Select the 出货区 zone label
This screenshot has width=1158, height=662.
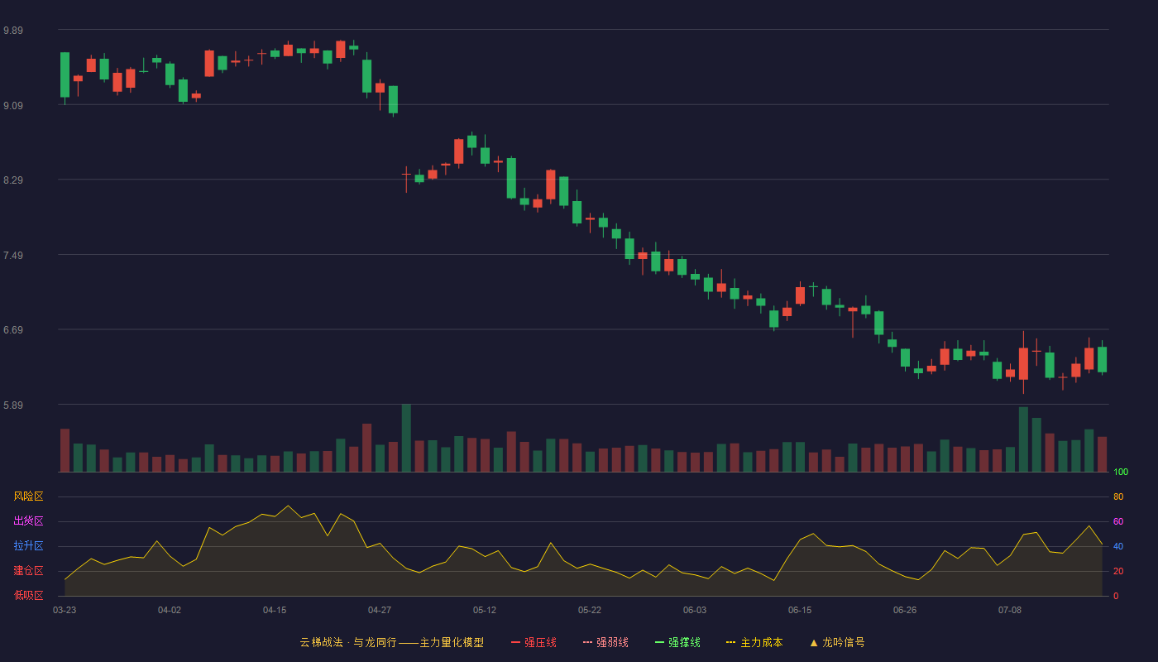tap(28, 521)
